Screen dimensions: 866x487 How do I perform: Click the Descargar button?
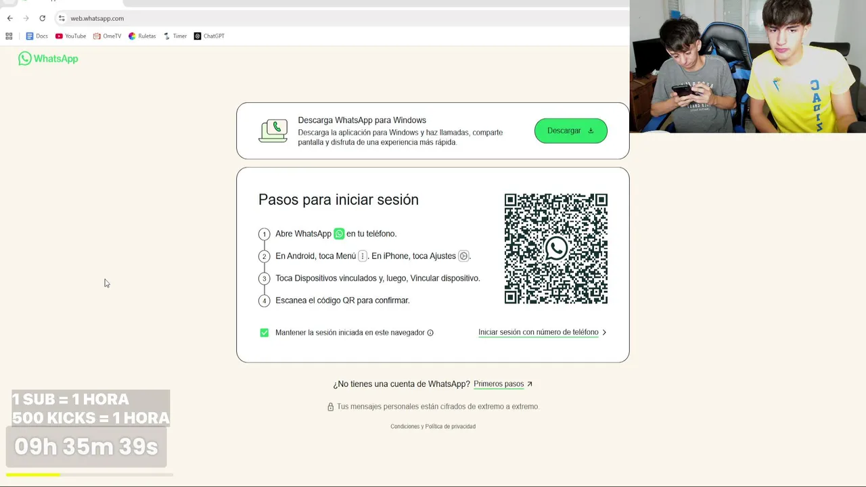(x=570, y=131)
